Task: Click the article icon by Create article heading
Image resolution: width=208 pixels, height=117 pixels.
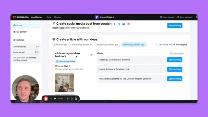Action: click(54, 39)
